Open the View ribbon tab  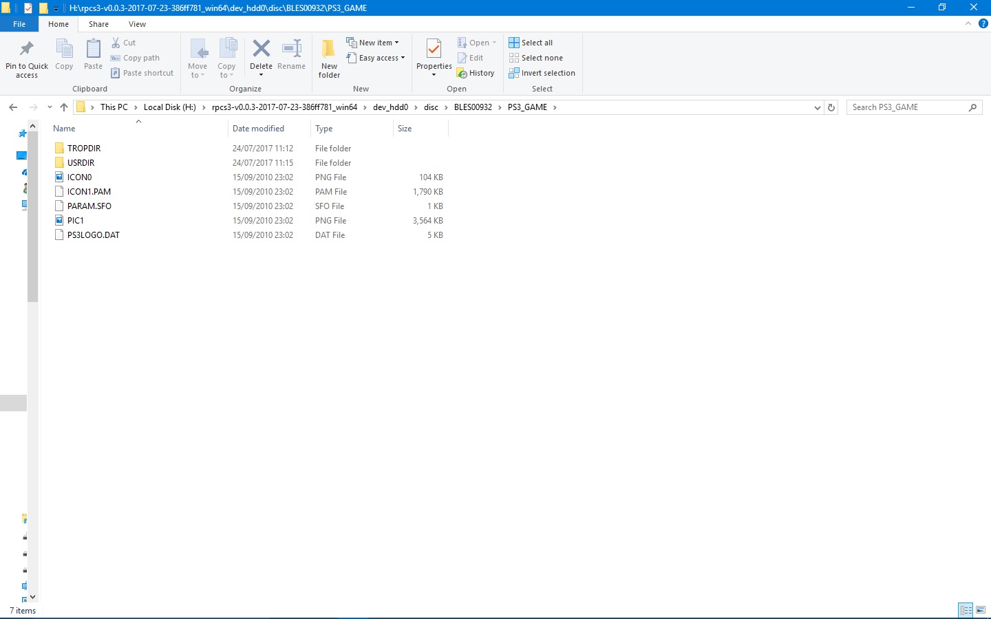[137, 24]
